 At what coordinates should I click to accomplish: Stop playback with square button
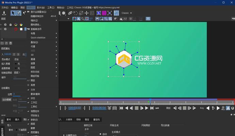137,108
